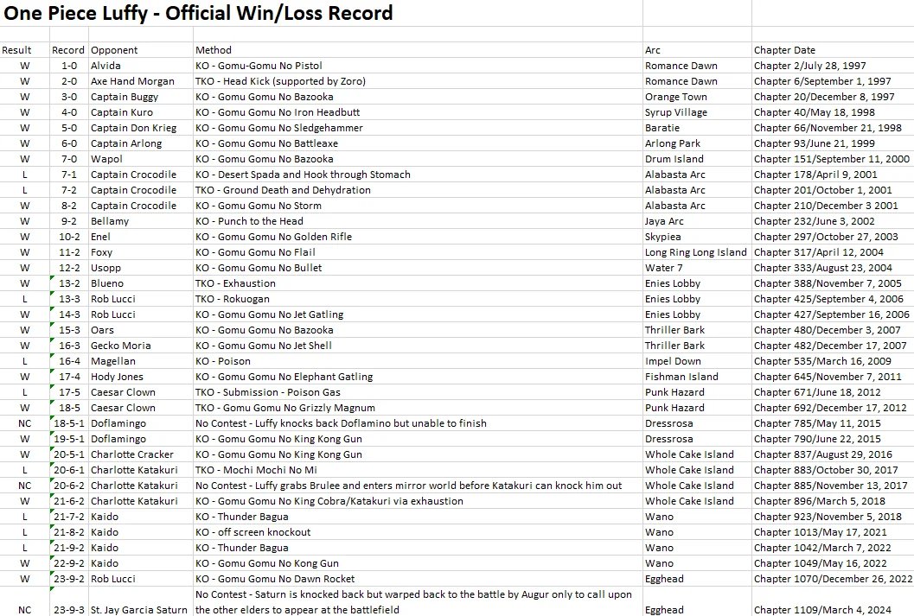Select the opponent cell 'Bellamy'
The width and height of the screenshot is (914, 616).
tap(141, 221)
